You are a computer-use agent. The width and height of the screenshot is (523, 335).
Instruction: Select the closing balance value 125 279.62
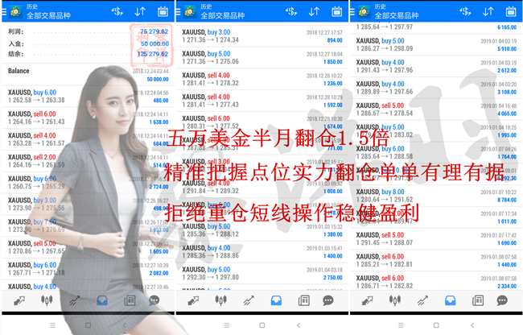153,54
